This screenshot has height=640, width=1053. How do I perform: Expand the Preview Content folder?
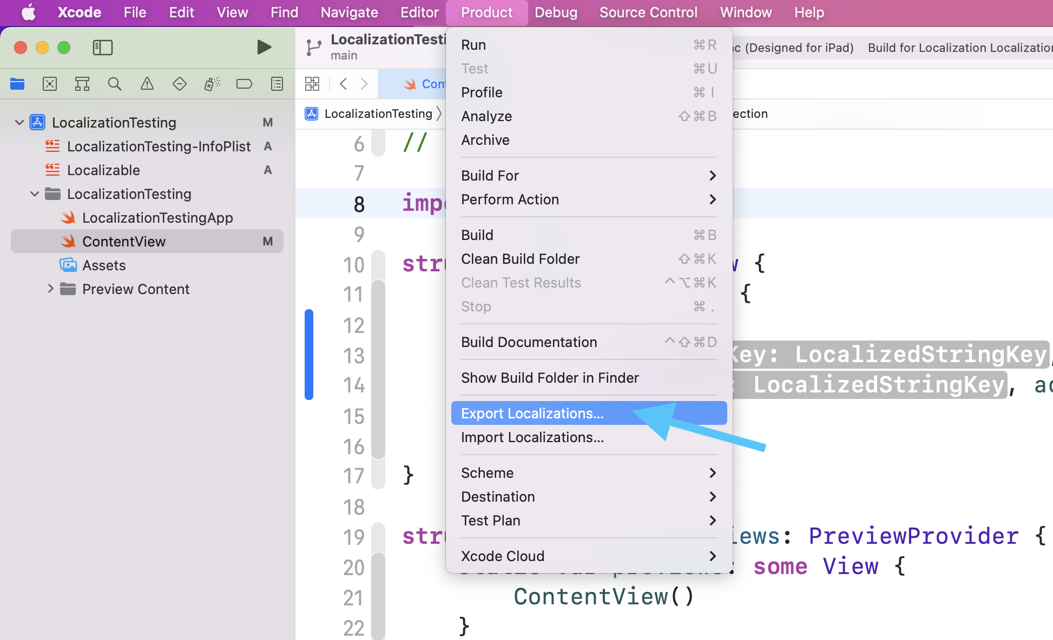[50, 289]
